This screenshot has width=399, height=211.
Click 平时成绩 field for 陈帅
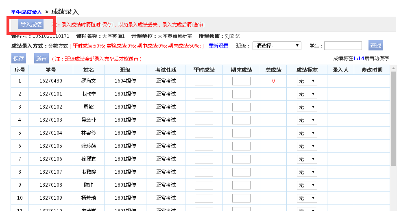click(204, 185)
